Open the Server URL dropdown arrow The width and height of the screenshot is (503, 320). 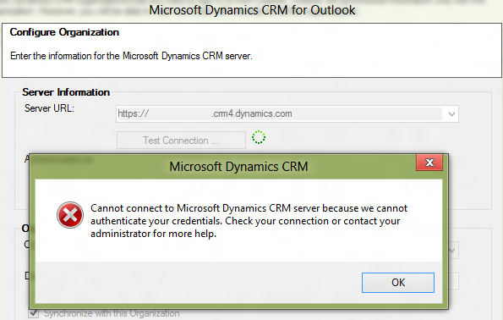coord(451,114)
